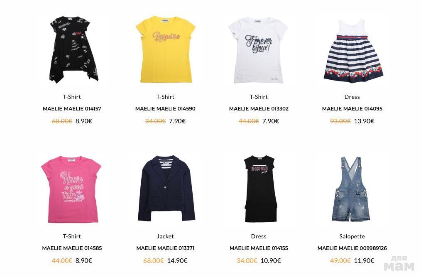Click the MAELIE MAELIE 014155 dress title

(259, 248)
